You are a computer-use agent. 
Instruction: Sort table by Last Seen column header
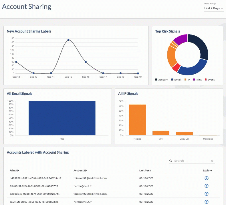(145, 170)
